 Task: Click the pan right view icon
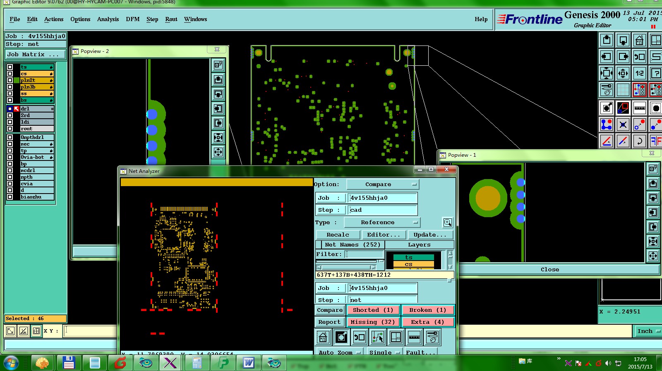pos(623,57)
